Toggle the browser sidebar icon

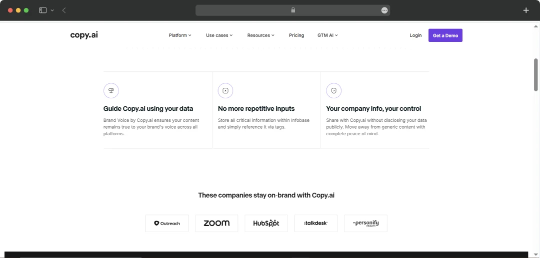[42, 10]
